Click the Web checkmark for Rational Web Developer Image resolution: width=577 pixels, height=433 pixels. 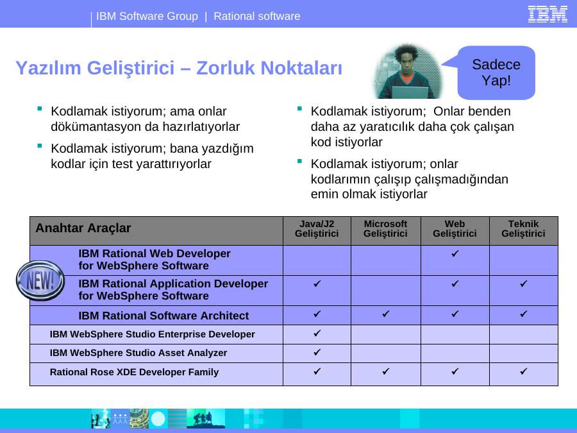(455, 253)
